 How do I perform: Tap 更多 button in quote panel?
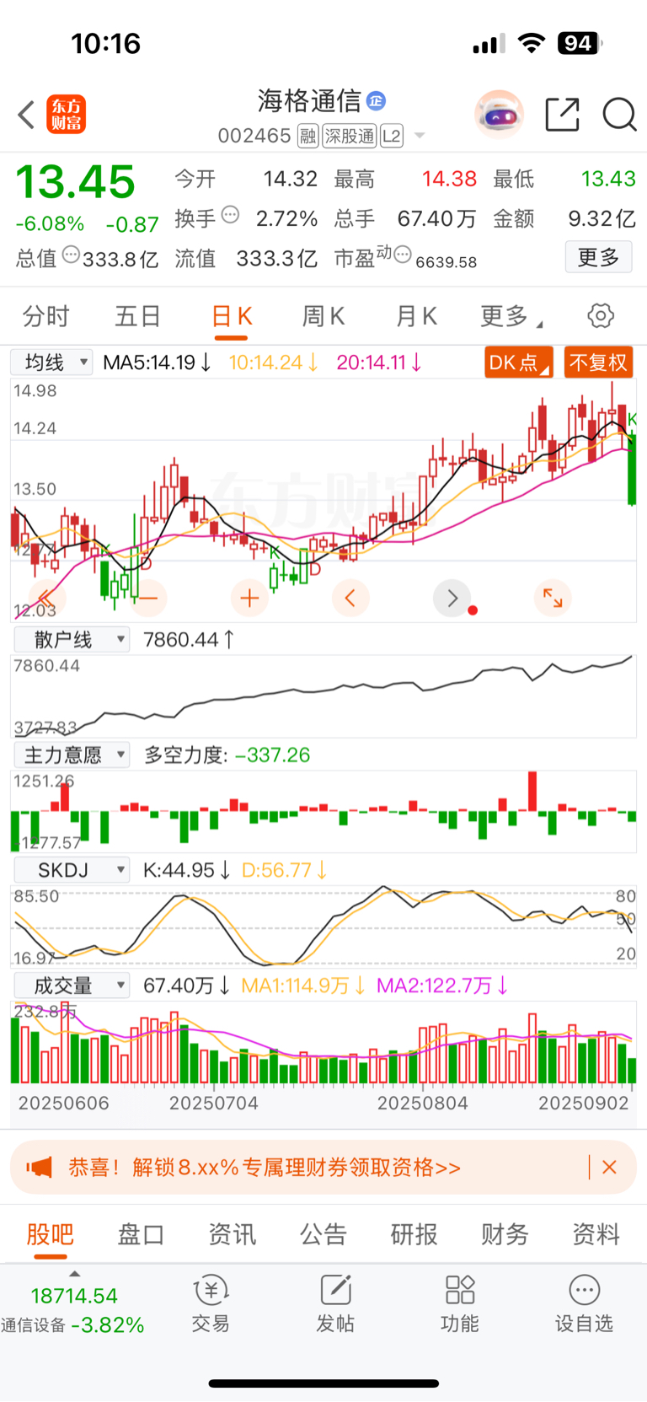pos(598,257)
